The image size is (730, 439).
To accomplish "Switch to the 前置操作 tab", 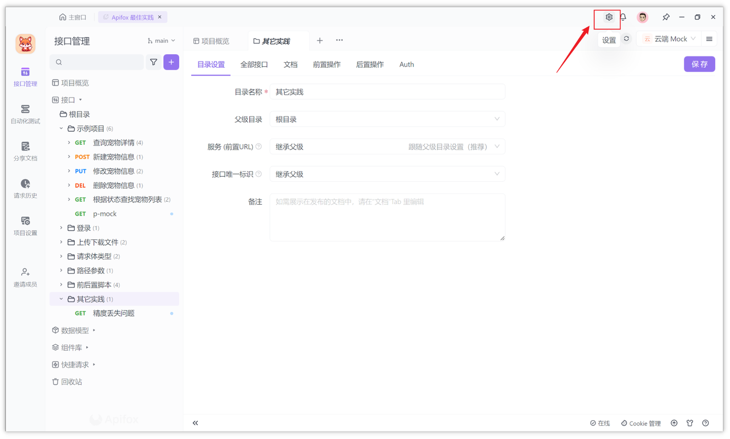I will pyautogui.click(x=327, y=64).
